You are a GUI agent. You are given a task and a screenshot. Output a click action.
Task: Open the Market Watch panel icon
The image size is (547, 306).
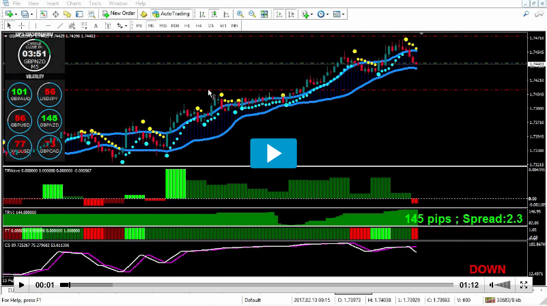[43, 14]
